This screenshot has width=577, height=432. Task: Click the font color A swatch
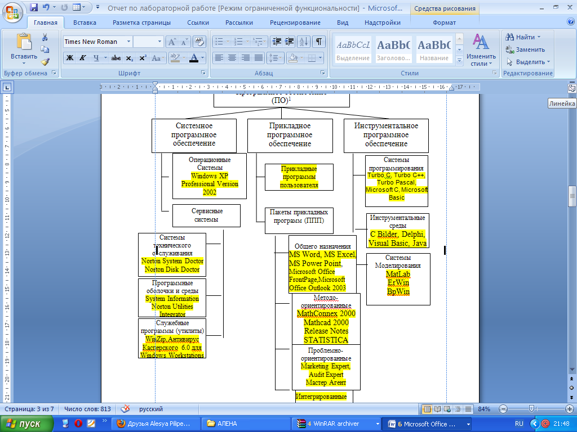click(x=194, y=58)
